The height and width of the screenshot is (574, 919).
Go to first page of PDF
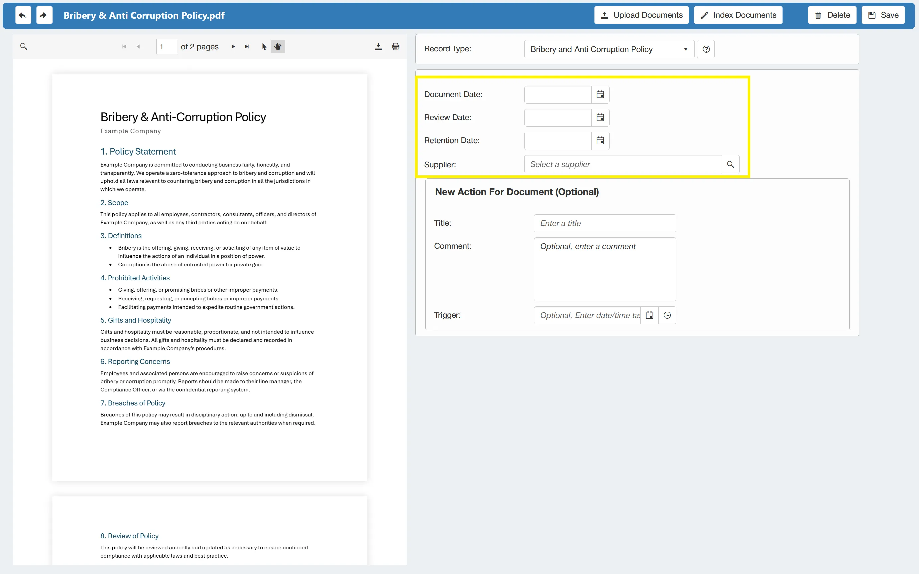click(124, 47)
